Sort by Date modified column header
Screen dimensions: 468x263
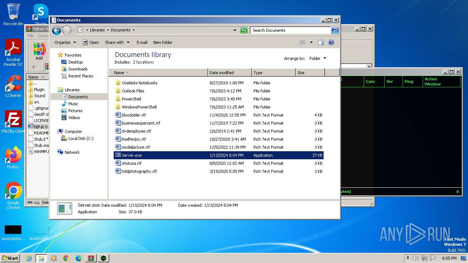[230, 73]
